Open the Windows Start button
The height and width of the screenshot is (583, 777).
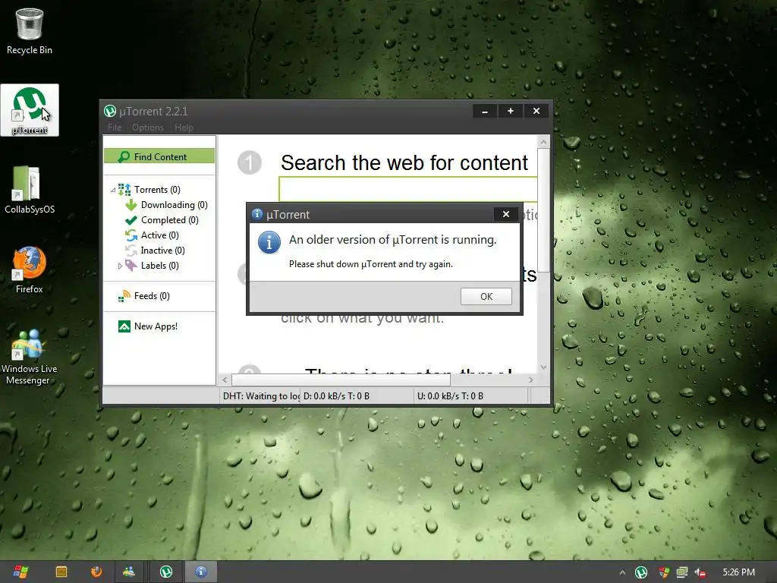click(20, 572)
